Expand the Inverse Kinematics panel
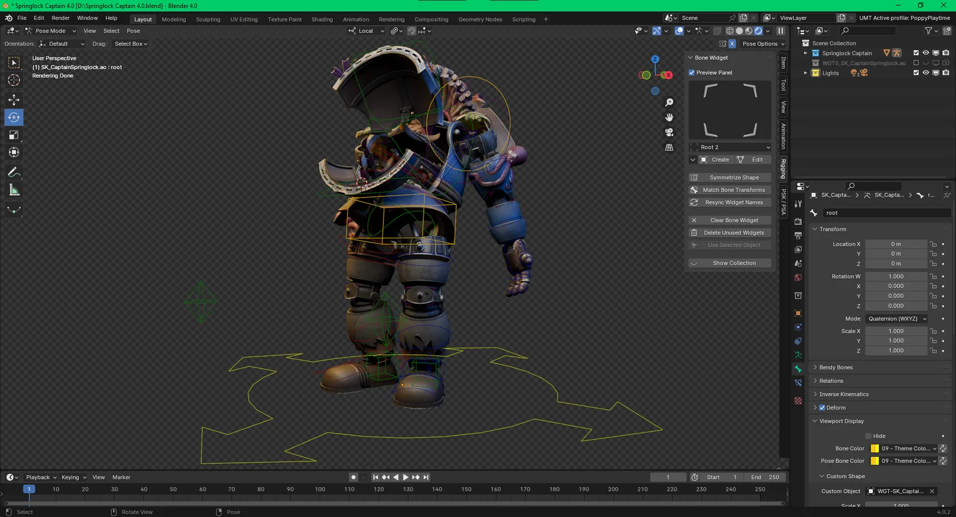This screenshot has height=517, width=956. 844,394
